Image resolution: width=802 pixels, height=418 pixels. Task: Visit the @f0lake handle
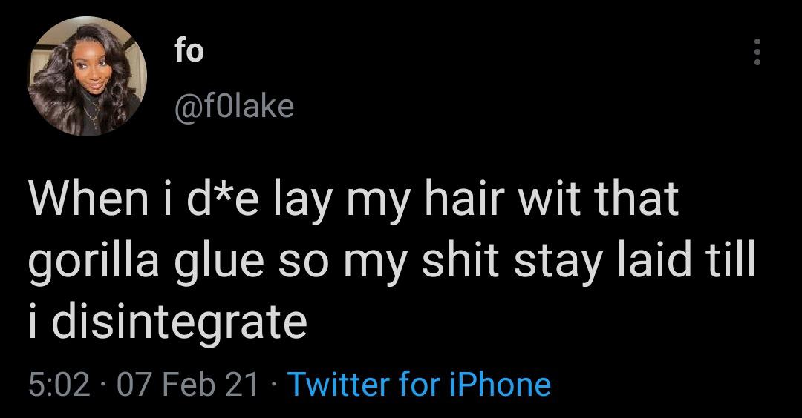pyautogui.click(x=234, y=106)
